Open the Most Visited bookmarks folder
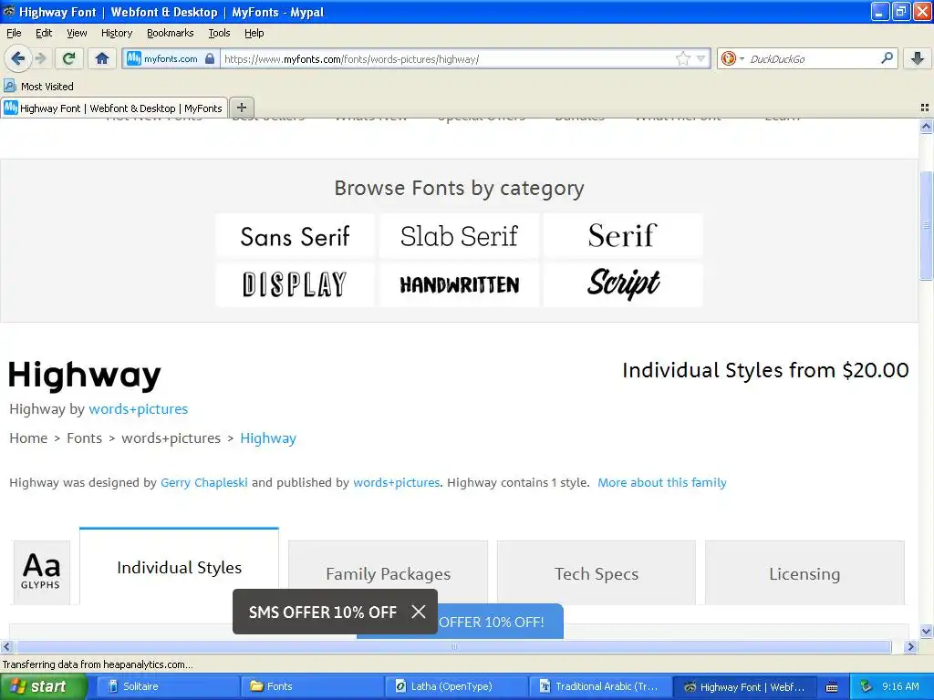This screenshot has height=700, width=934. [38, 87]
